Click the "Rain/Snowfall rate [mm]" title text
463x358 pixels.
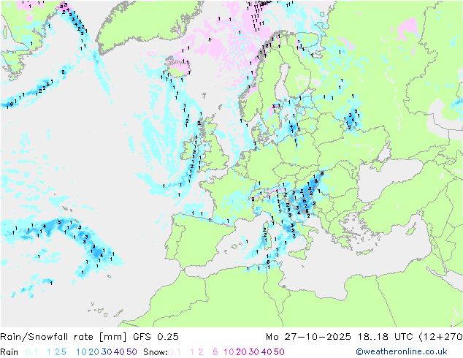pos(64,336)
